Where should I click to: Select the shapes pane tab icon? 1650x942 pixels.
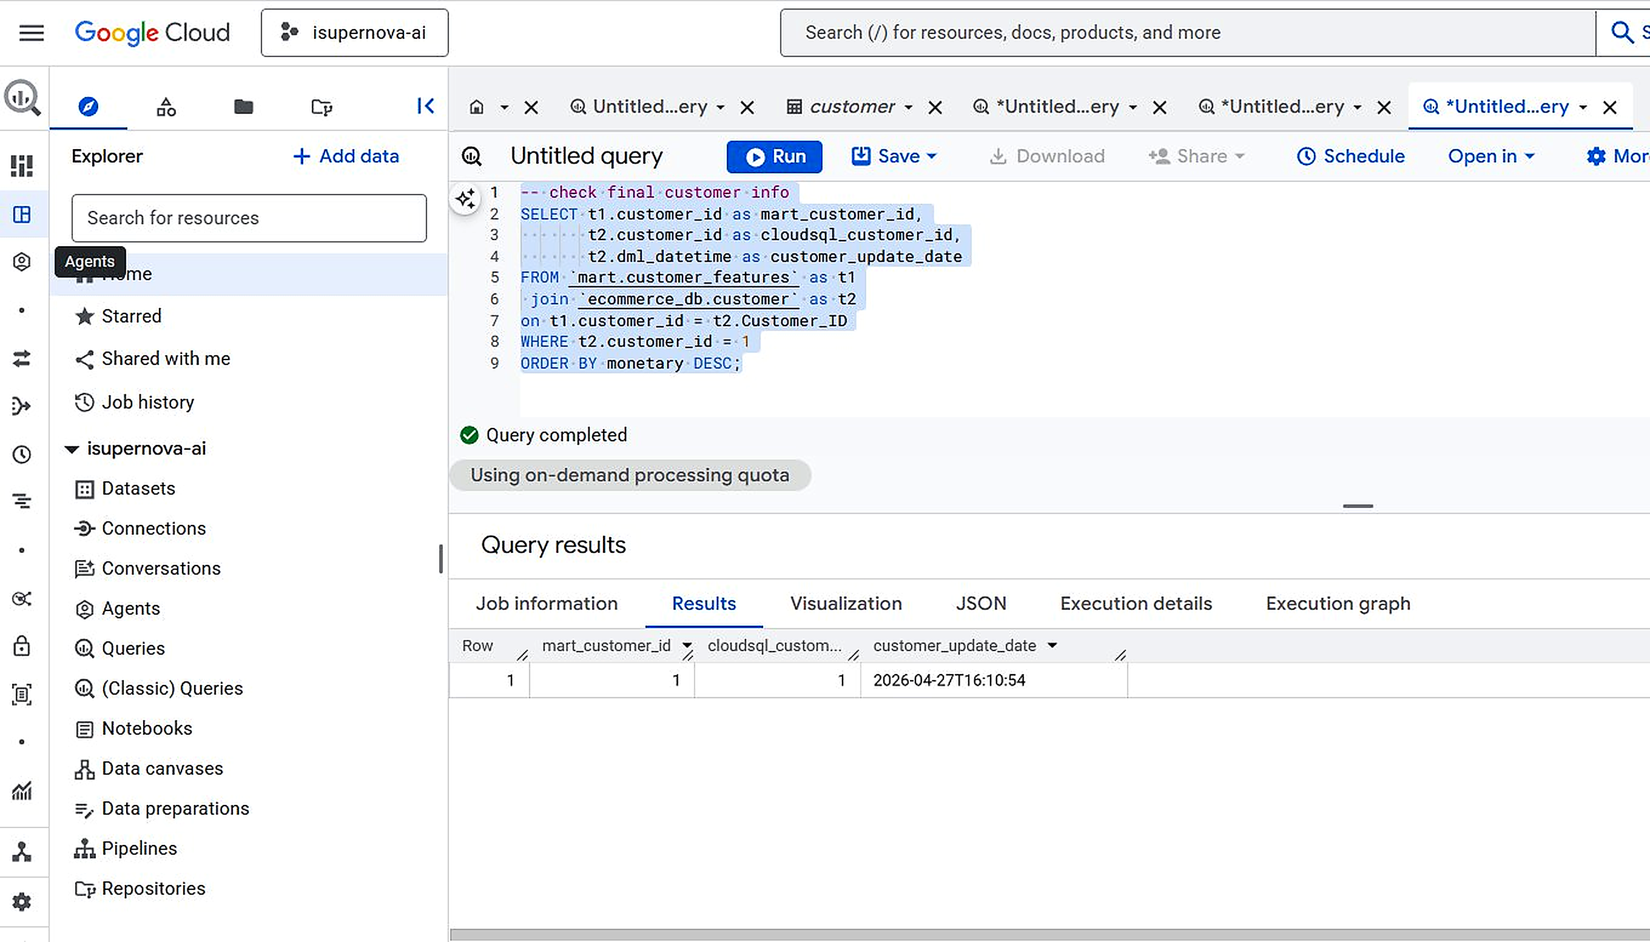(166, 106)
